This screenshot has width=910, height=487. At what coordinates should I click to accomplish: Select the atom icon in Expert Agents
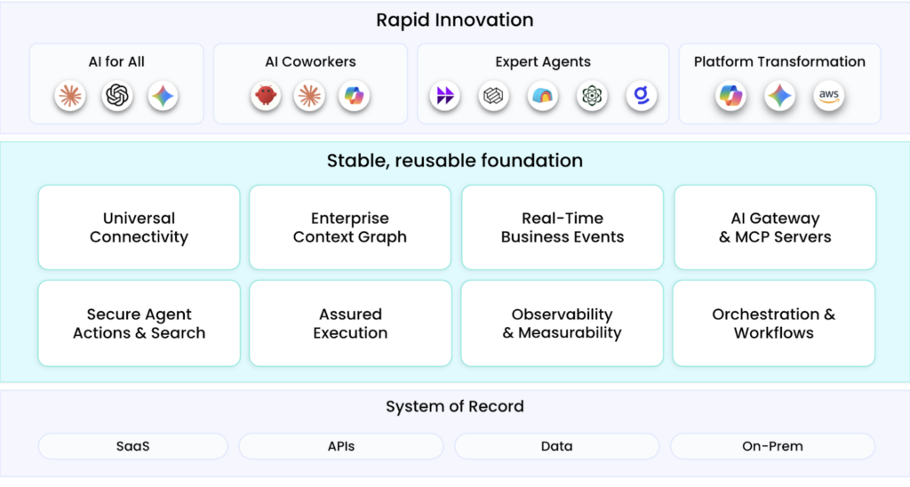[x=592, y=96]
